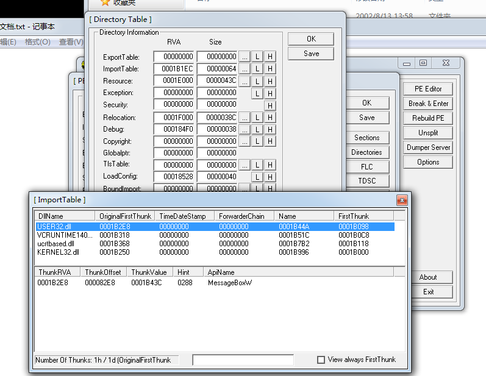Click the DllName column header
The width and height of the screenshot is (486, 376).
tap(65, 216)
